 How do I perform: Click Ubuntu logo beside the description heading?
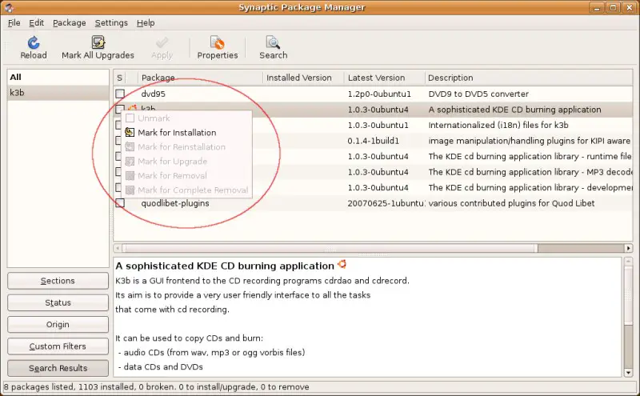point(342,265)
